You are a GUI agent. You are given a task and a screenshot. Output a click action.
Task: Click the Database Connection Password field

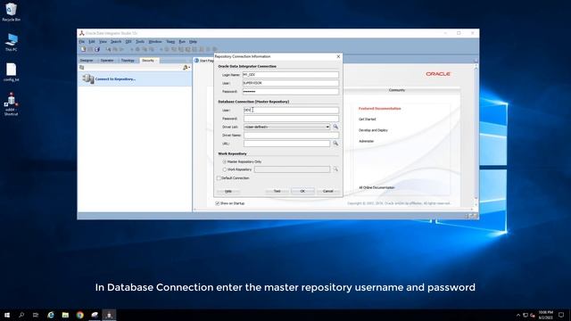(x=292, y=119)
